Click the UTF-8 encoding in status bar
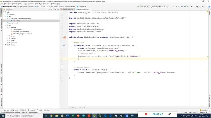 click(195, 112)
